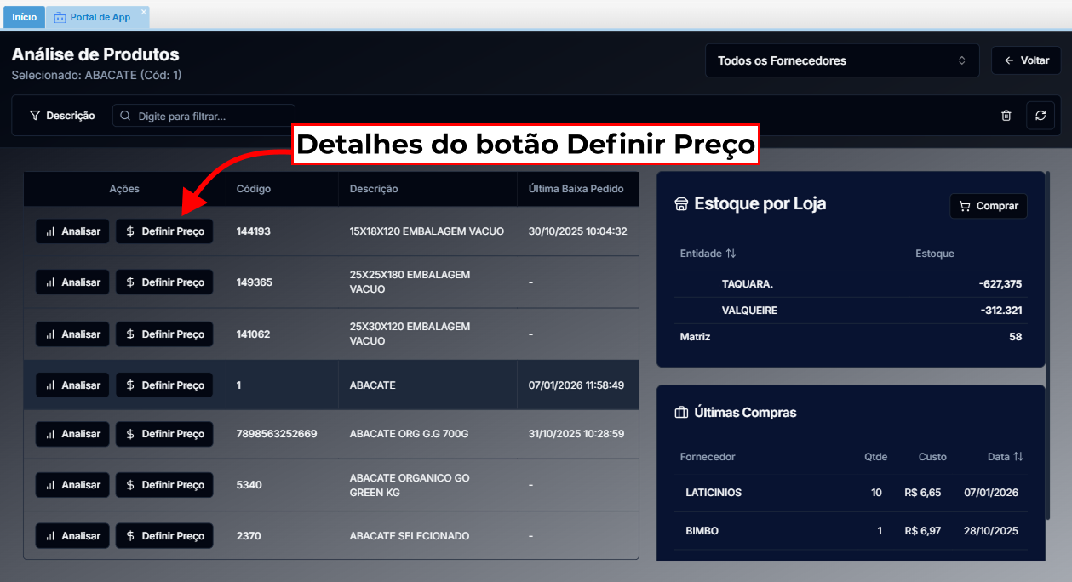Image resolution: width=1072 pixels, height=582 pixels.
Task: Click the Descrição filter funnel icon
Action: pos(35,116)
